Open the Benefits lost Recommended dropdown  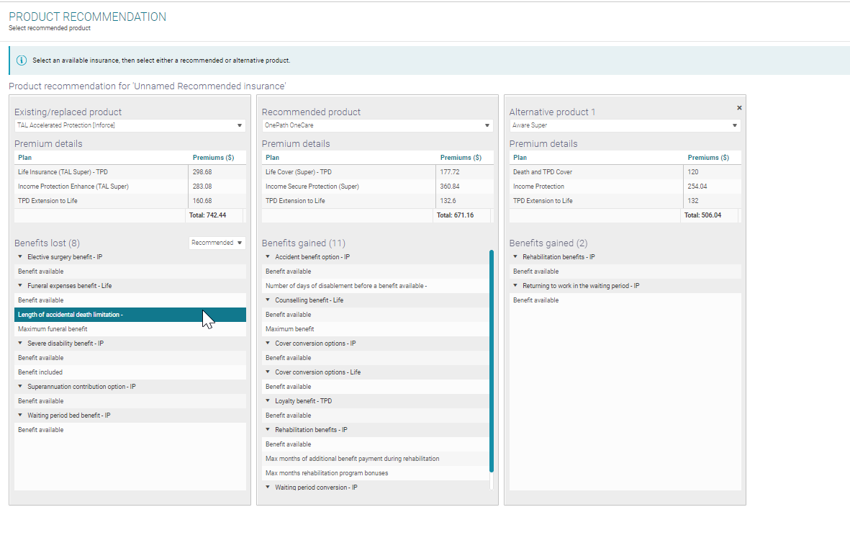point(217,243)
